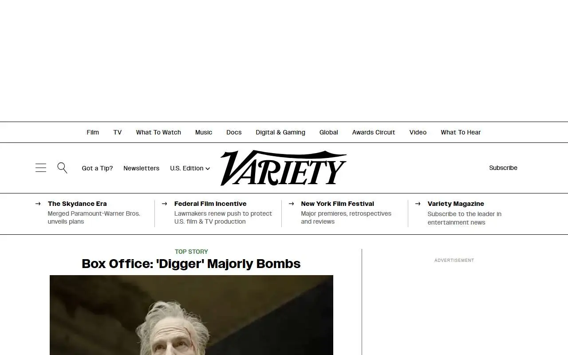Click 'Major premieres, retrospectives and reviews' text
This screenshot has width=568, height=355.
tap(346, 217)
